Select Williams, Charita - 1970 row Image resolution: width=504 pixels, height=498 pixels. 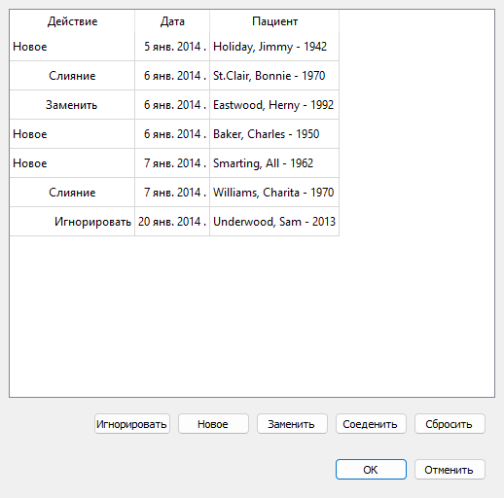(174, 193)
